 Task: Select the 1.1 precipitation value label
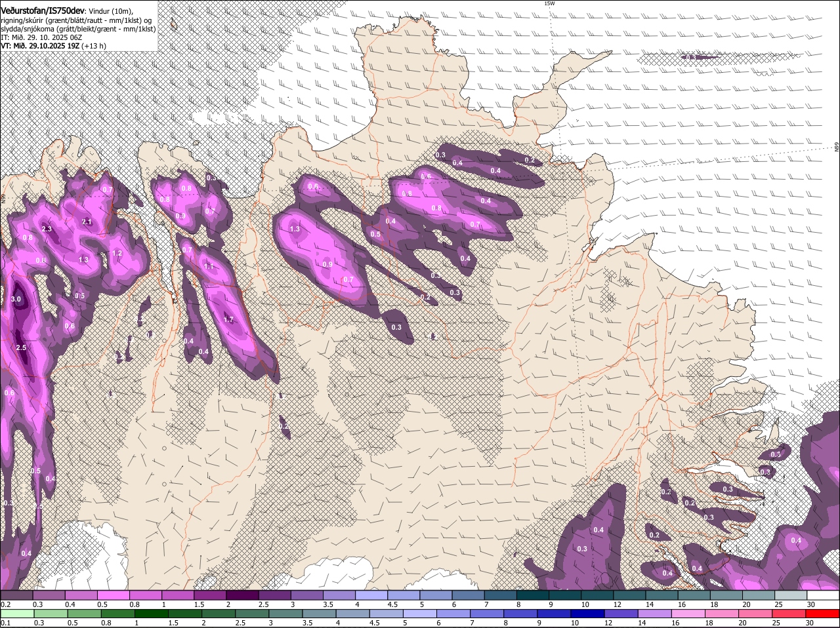[209, 267]
